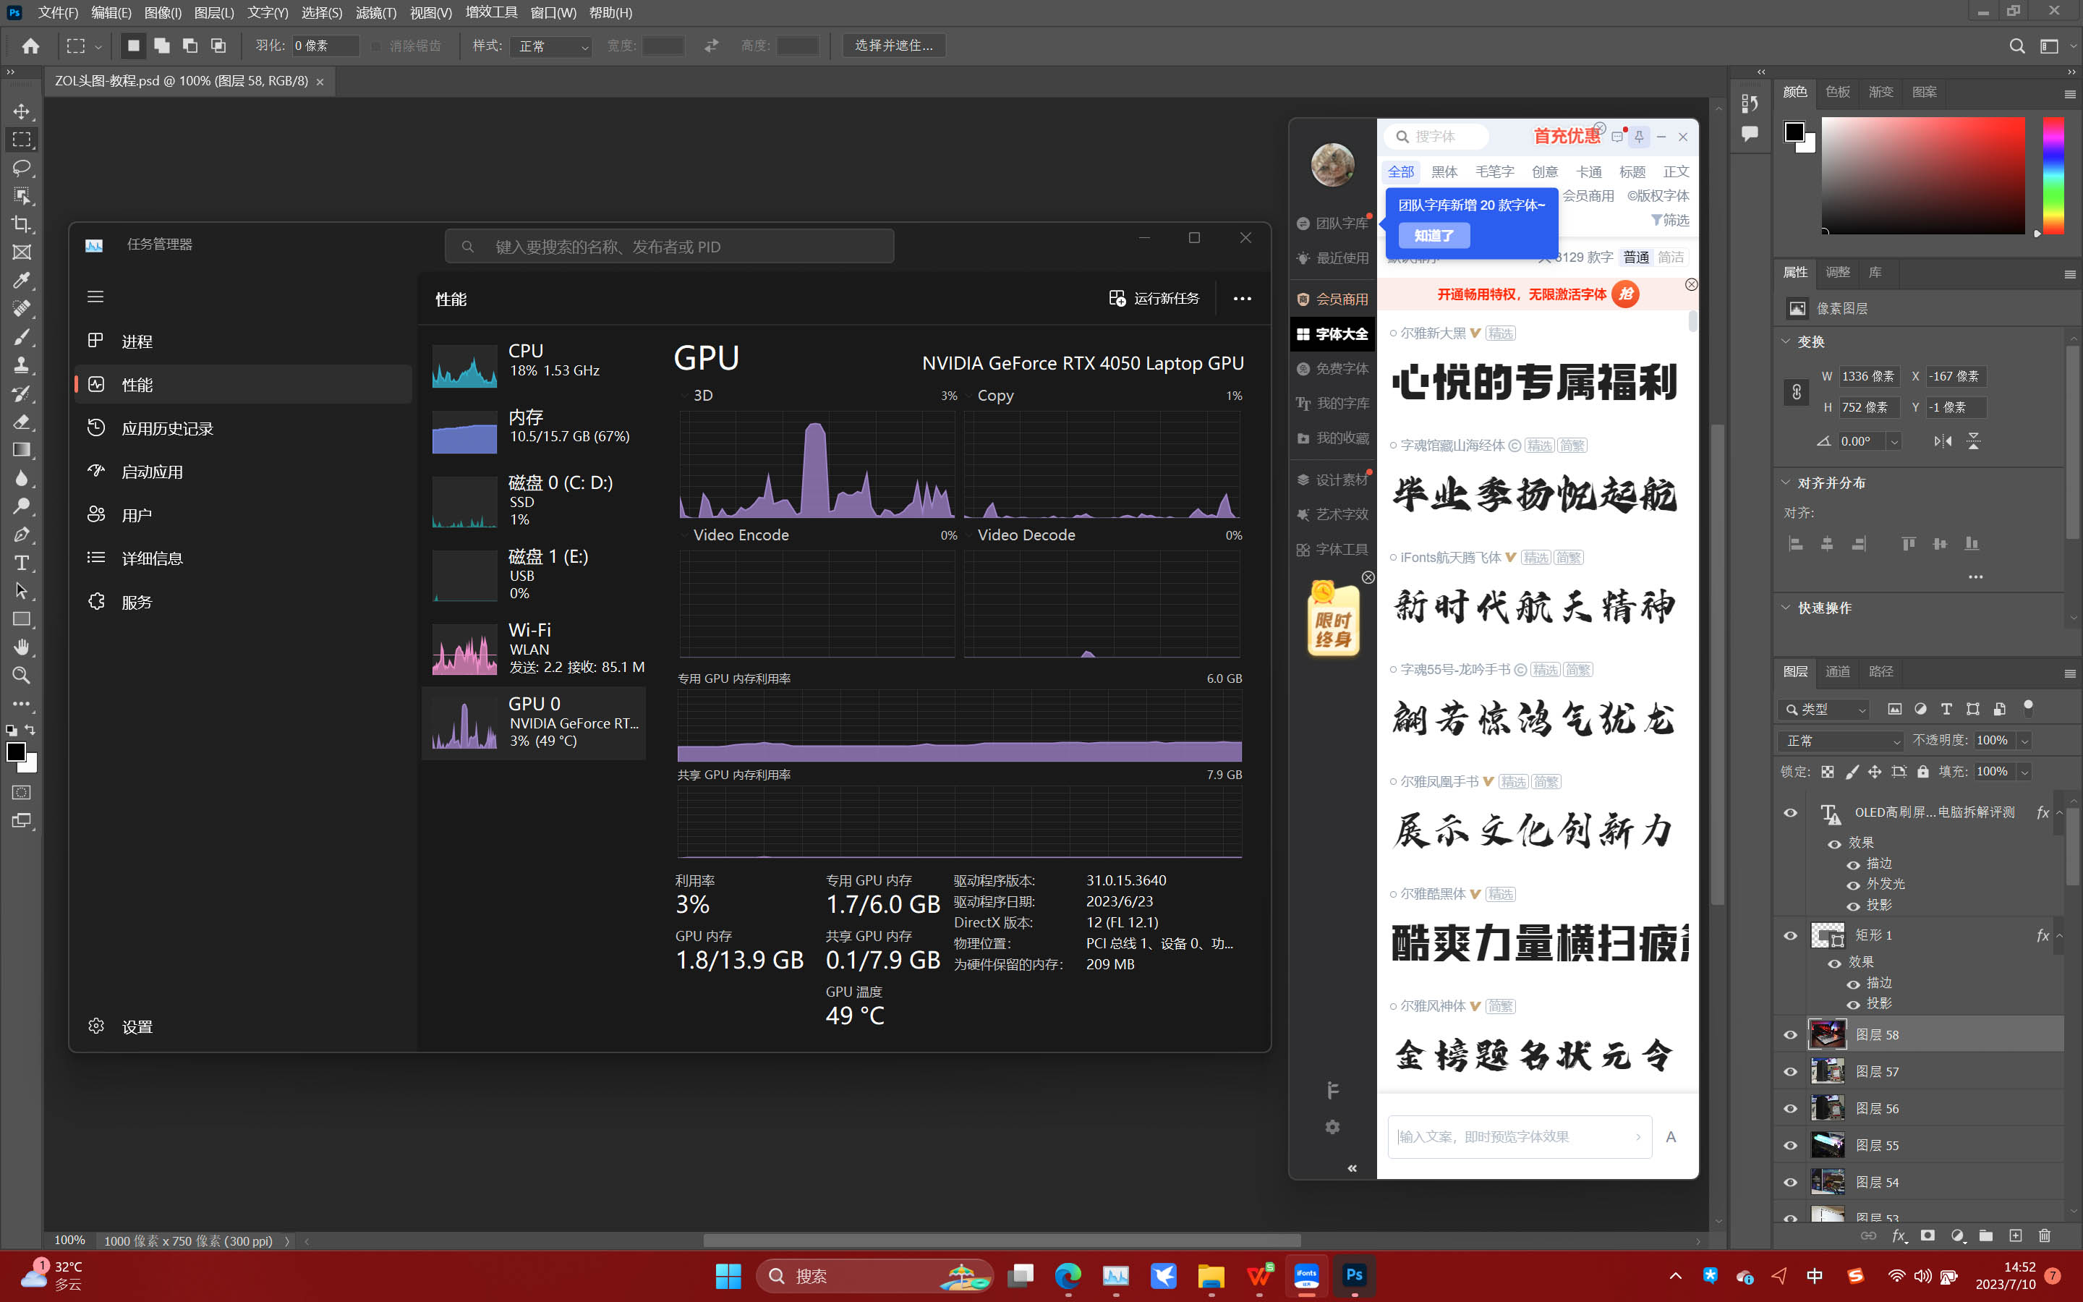Open the layer blend mode dropdown
This screenshot has height=1302, width=2083.
[1840, 741]
